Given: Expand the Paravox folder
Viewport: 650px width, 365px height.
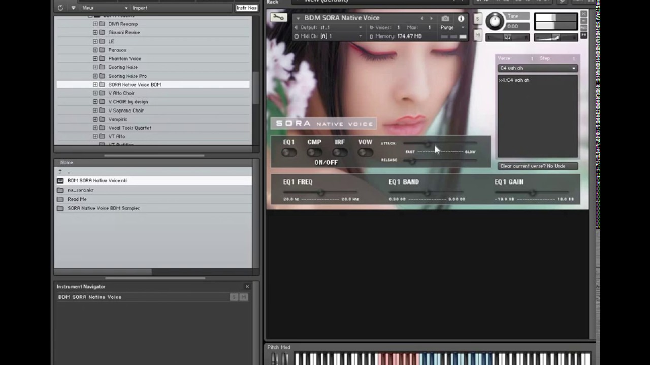Looking at the screenshot, I should pyautogui.click(x=95, y=50).
